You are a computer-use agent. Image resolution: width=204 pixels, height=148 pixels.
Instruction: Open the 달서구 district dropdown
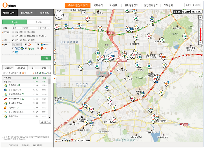(30, 28)
